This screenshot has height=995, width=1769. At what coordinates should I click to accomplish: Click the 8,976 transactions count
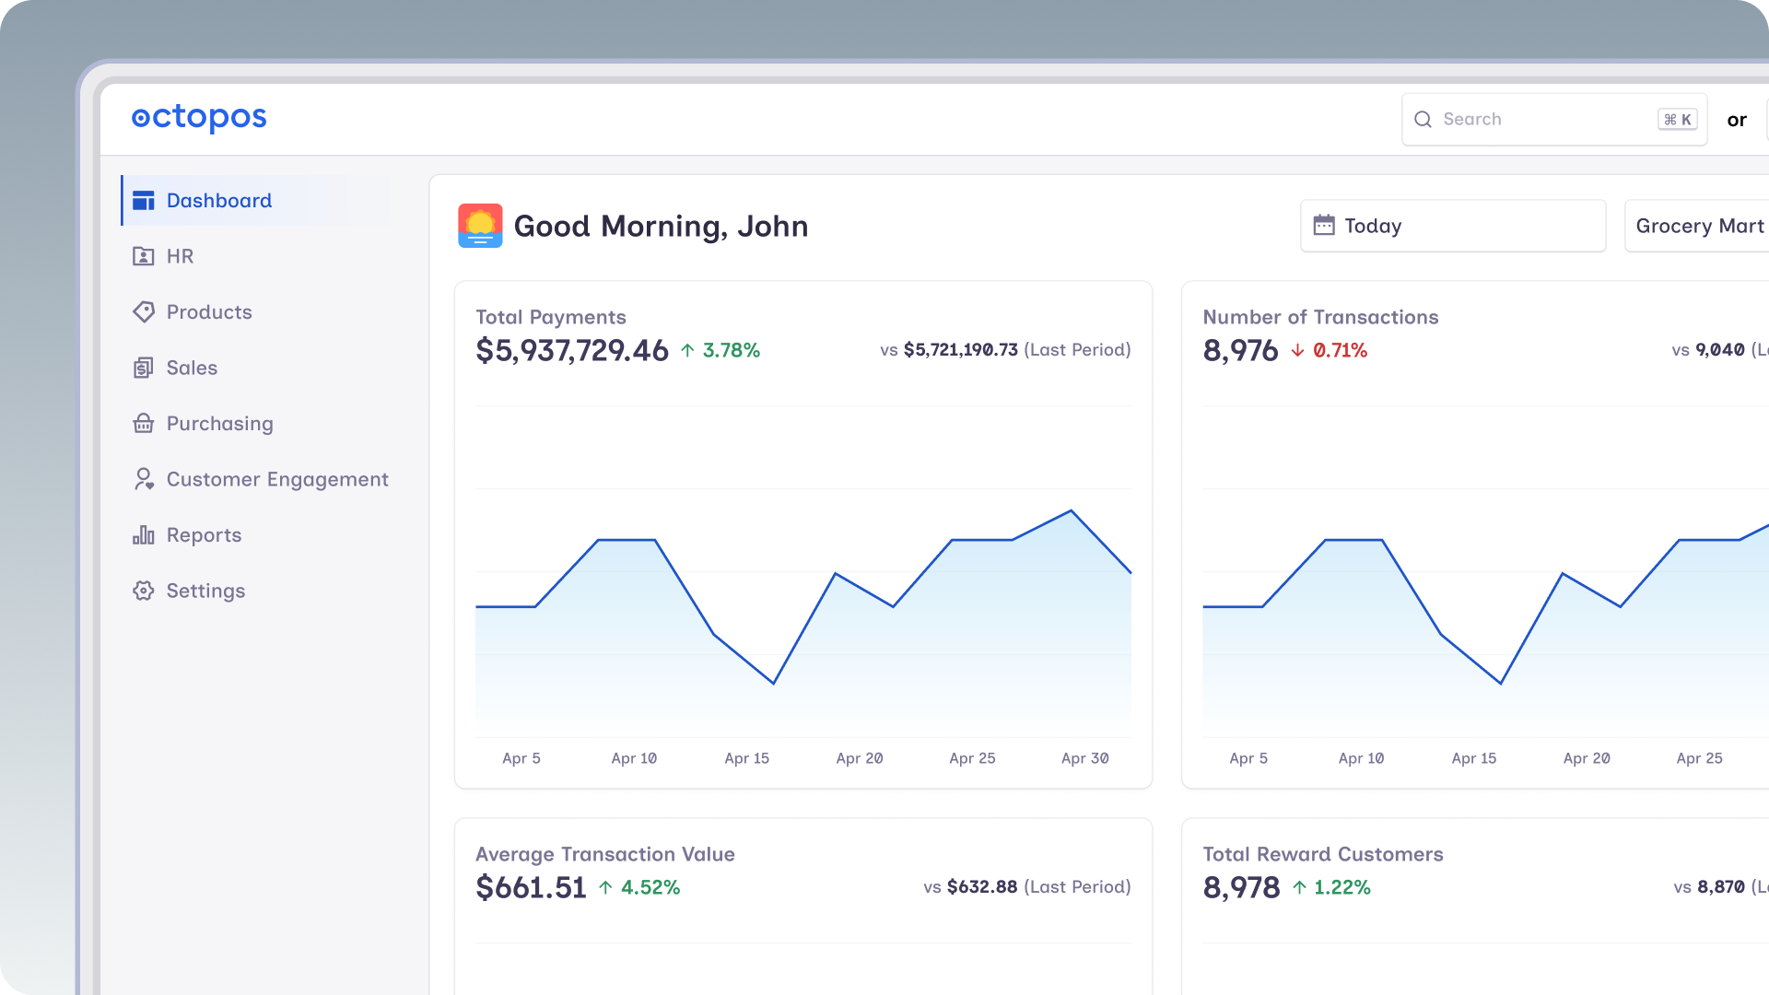click(1240, 350)
